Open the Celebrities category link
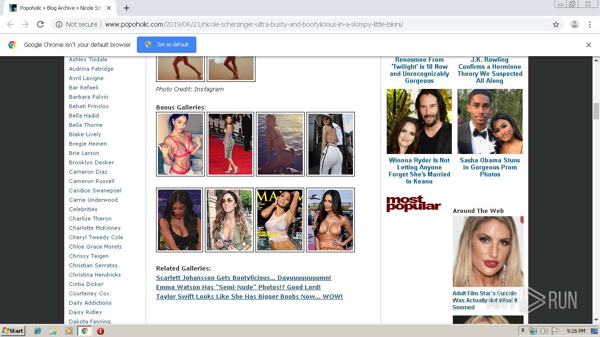The height and width of the screenshot is (337, 600). coord(83,209)
